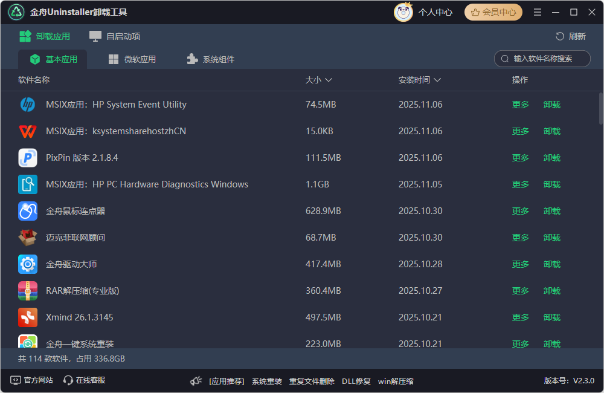
Task: Click the Xmind app icon in the list
Action: click(27, 317)
